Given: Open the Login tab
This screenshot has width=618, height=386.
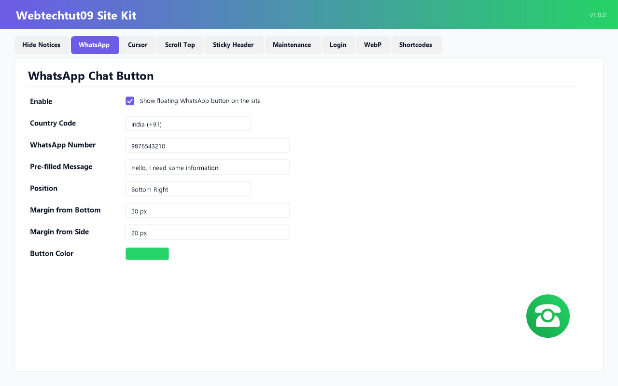Looking at the screenshot, I should click(338, 45).
